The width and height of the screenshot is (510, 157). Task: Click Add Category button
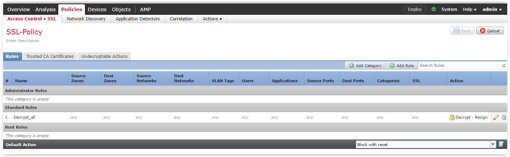[365, 66]
